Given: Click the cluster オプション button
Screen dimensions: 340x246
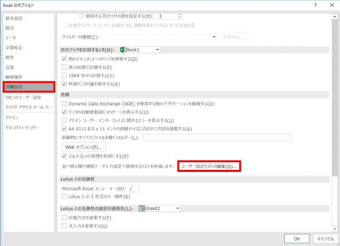Looking at the screenshot, I should click(233, 37).
